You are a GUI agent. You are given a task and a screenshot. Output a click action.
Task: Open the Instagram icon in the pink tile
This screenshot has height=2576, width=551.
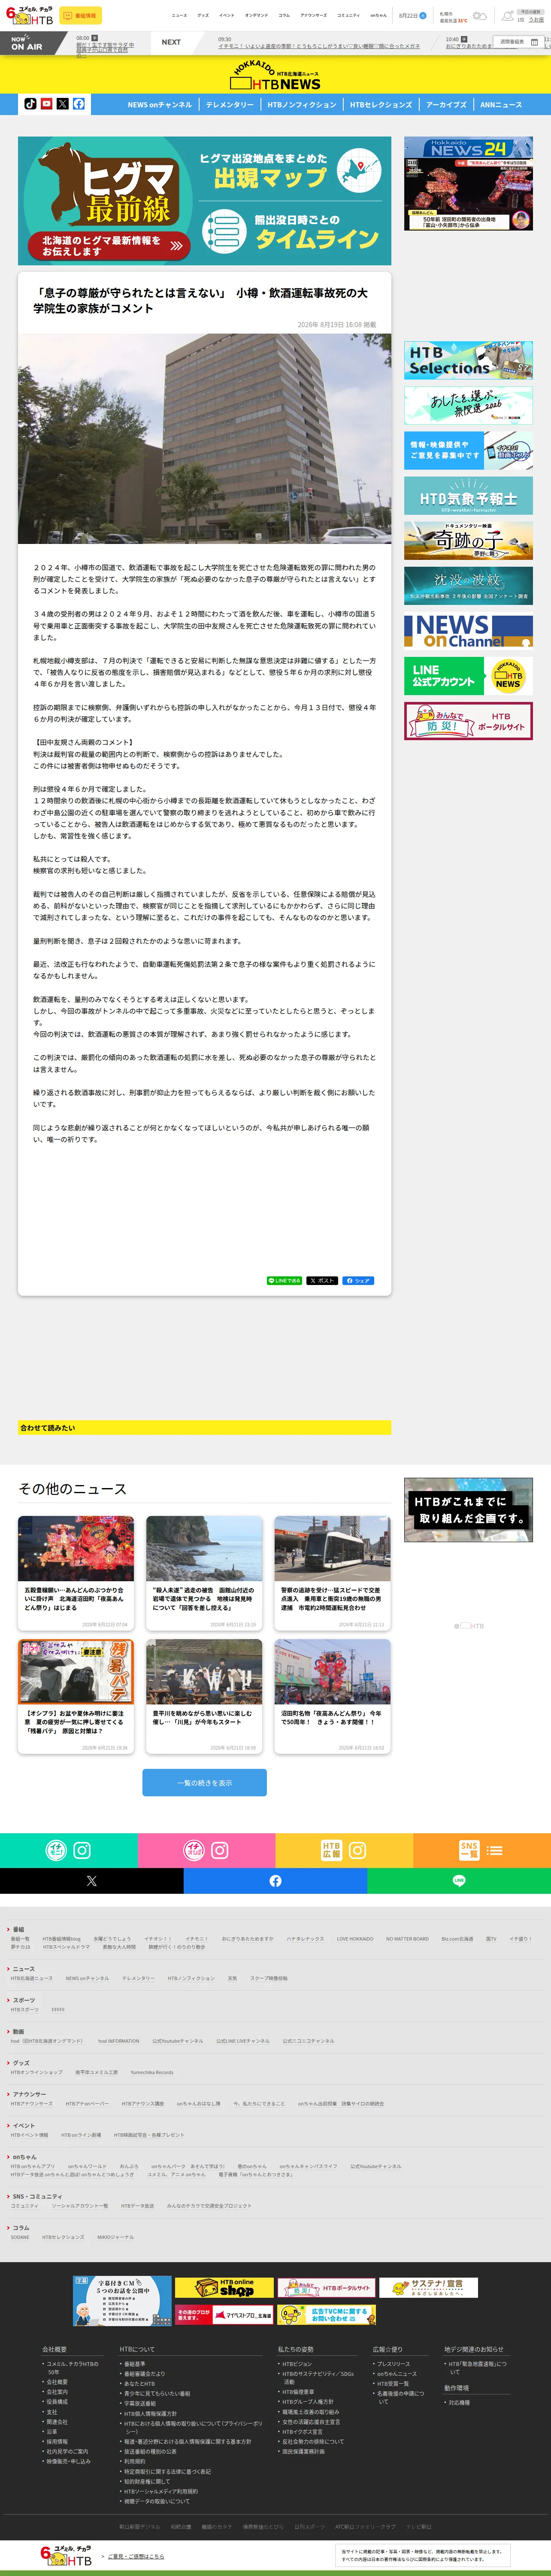220,1851
